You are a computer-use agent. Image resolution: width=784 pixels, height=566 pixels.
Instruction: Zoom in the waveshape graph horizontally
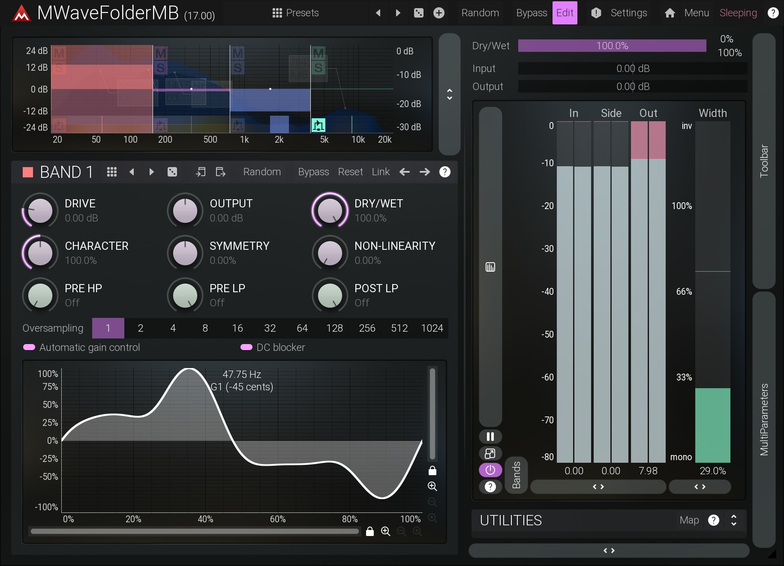385,531
